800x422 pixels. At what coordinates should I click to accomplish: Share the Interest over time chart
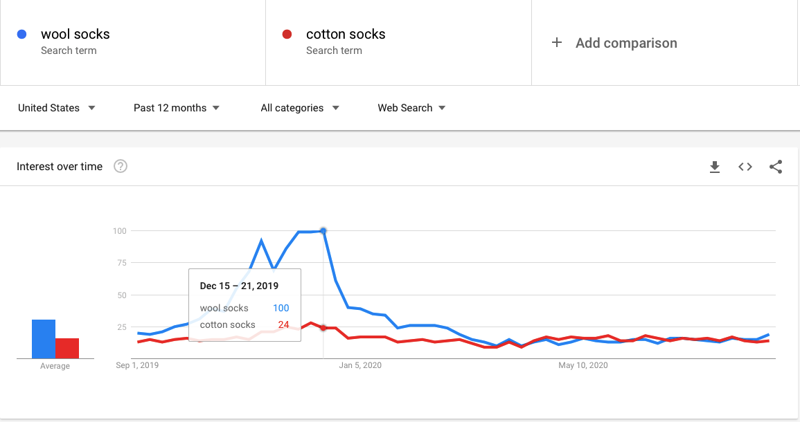click(x=776, y=166)
